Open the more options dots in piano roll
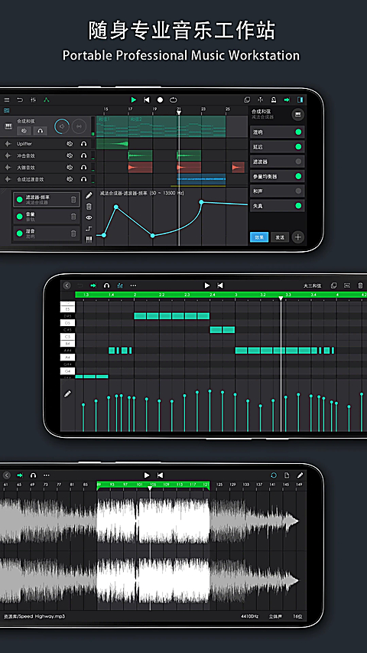Image resolution: width=367 pixels, height=653 pixels. (x=133, y=286)
